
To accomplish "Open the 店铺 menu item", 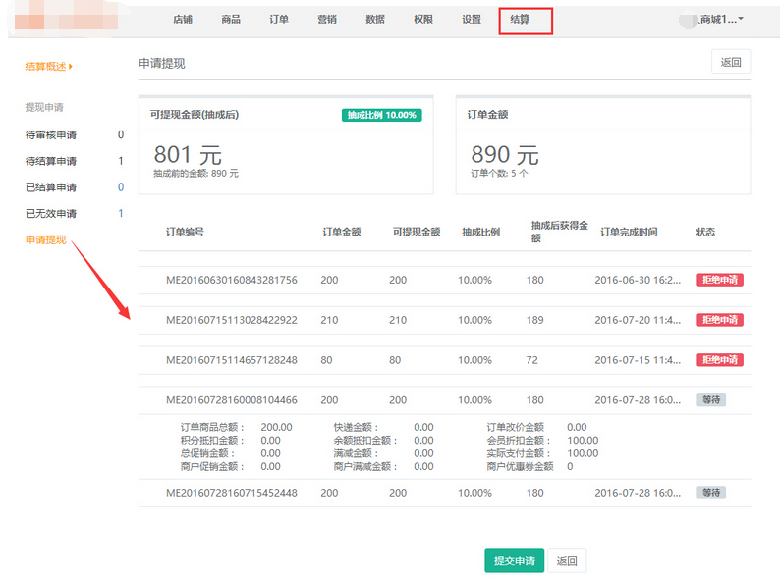I will tap(183, 20).
